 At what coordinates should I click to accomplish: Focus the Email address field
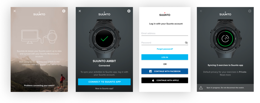click(x=165, y=34)
